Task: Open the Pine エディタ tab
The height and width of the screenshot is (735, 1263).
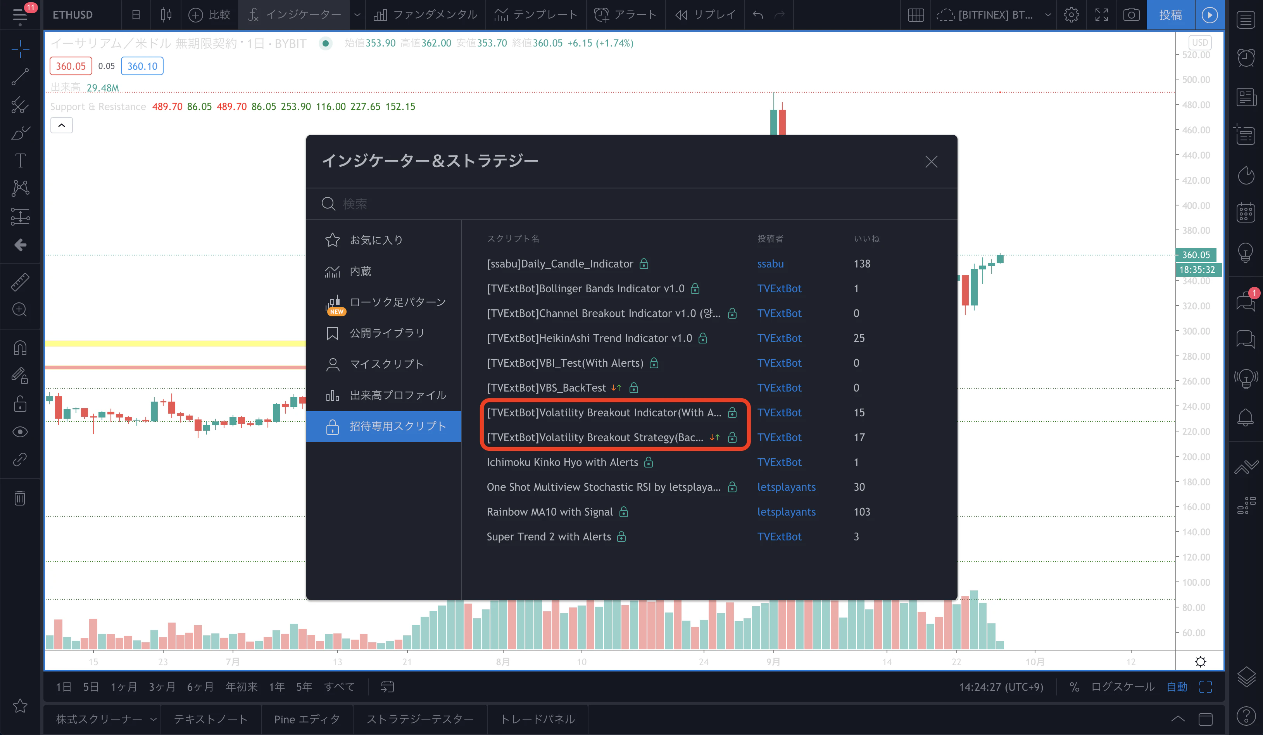Action: coord(307,719)
